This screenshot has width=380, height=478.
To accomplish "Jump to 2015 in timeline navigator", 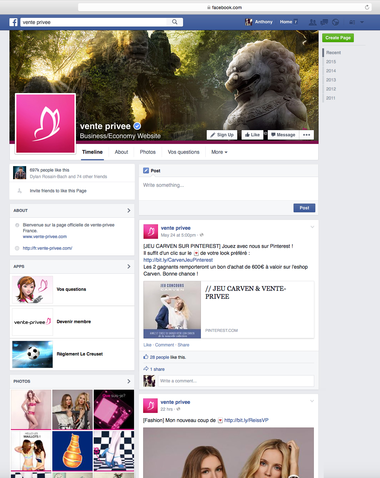I will pos(331,62).
